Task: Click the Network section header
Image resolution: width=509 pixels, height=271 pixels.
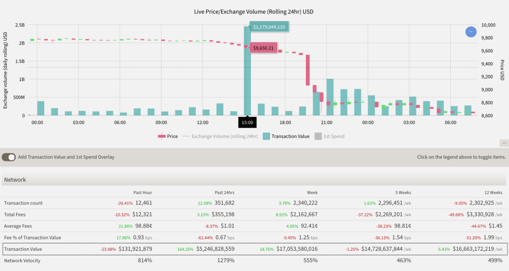Action: pos(15,180)
